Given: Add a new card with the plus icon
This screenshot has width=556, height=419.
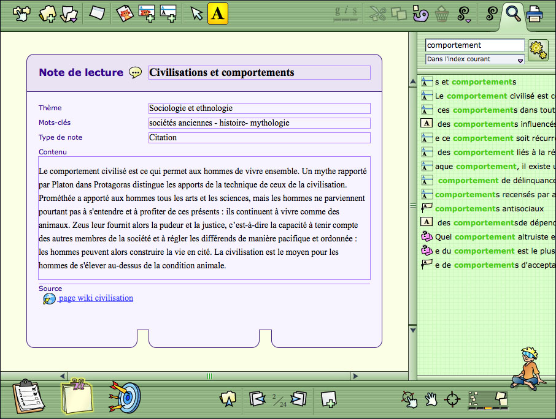Looking at the screenshot, I should (x=329, y=399).
